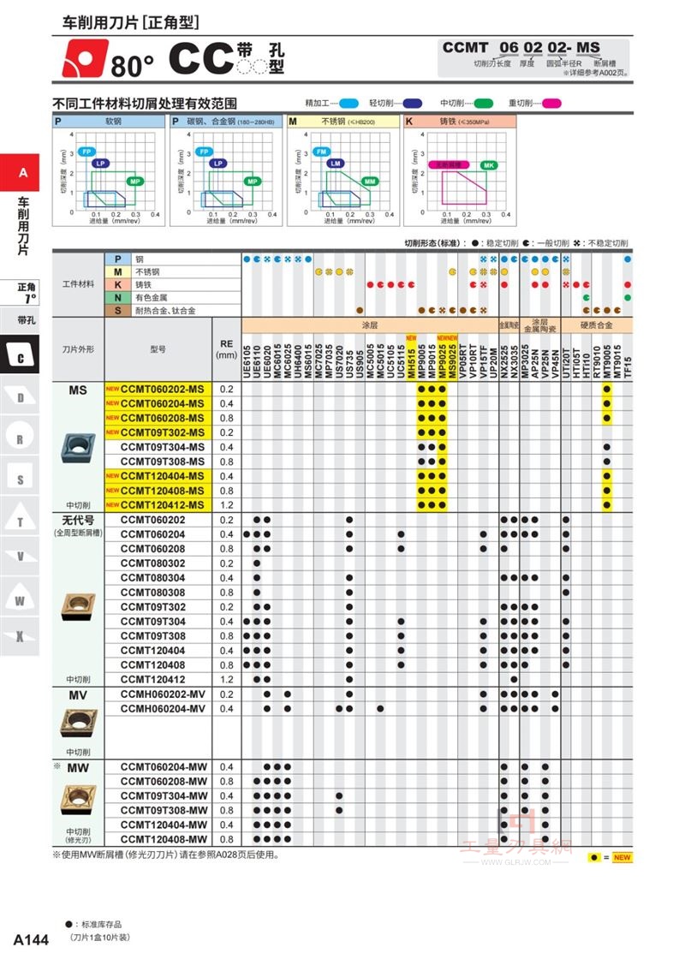Screen dimensions: 685x959
Task: Click the MK badge in the 铸铁 chart
Action: (489, 165)
